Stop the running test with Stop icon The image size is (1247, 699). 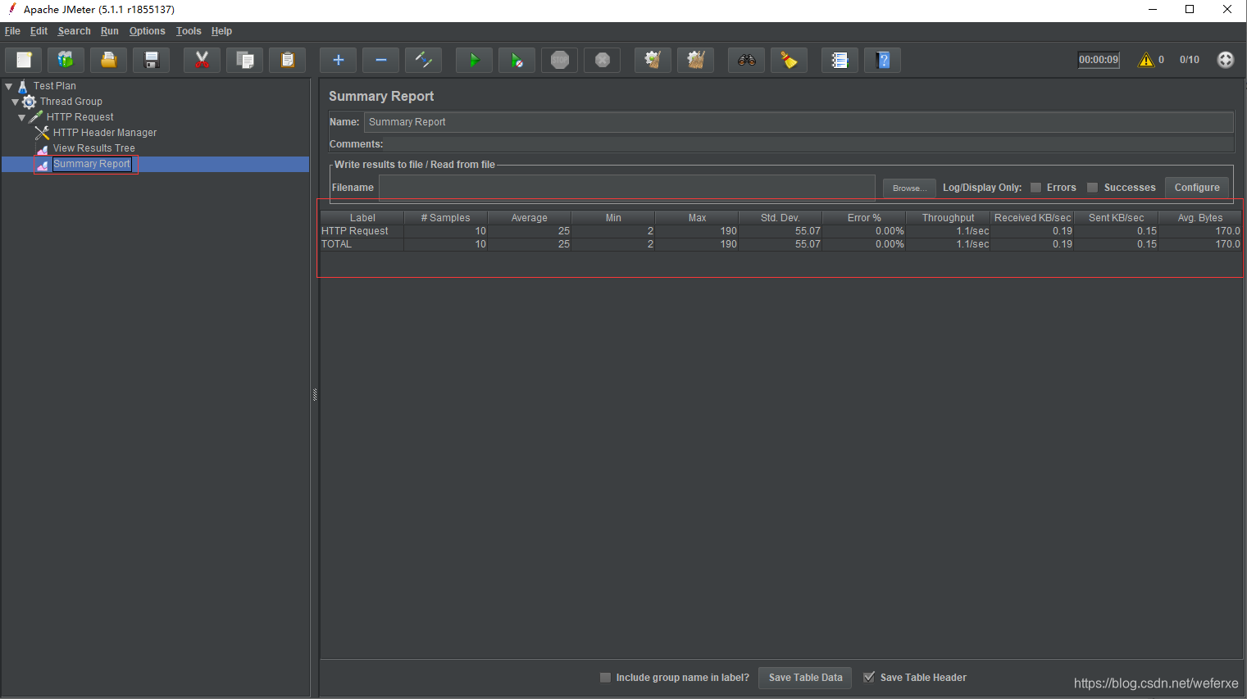point(559,60)
